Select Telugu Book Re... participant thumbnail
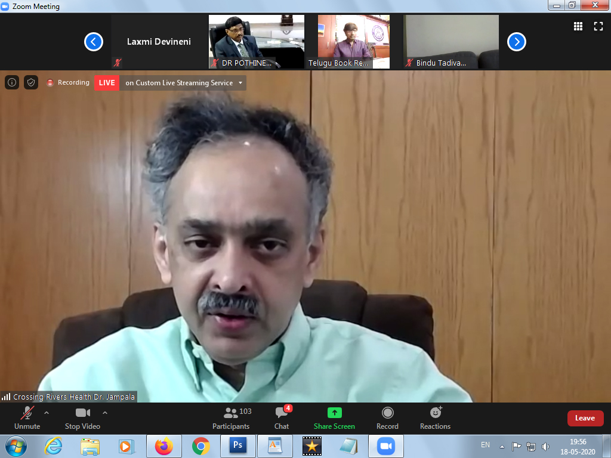This screenshot has height=458, width=611. click(353, 42)
